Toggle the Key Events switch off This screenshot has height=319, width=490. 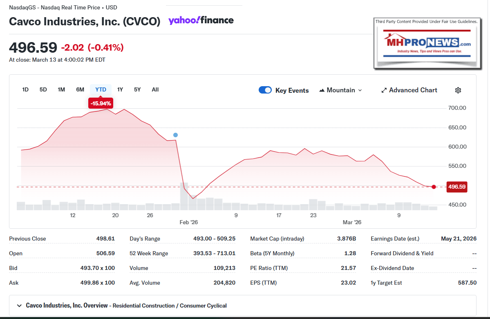click(265, 90)
